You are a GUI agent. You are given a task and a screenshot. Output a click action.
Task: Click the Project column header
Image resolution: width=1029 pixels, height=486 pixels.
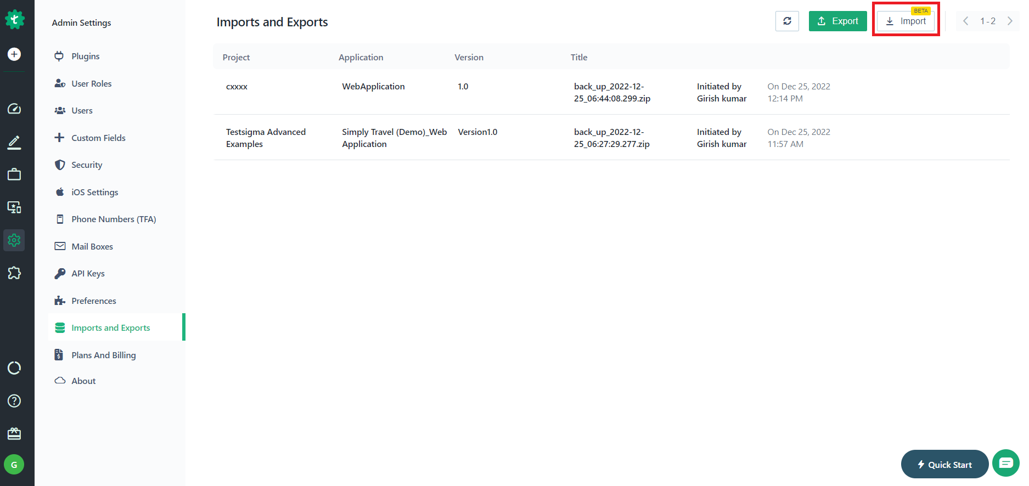tap(236, 57)
